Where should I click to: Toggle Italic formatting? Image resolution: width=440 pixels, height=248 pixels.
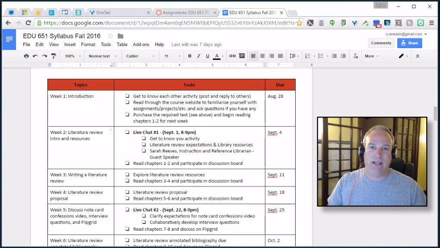click(x=199, y=56)
